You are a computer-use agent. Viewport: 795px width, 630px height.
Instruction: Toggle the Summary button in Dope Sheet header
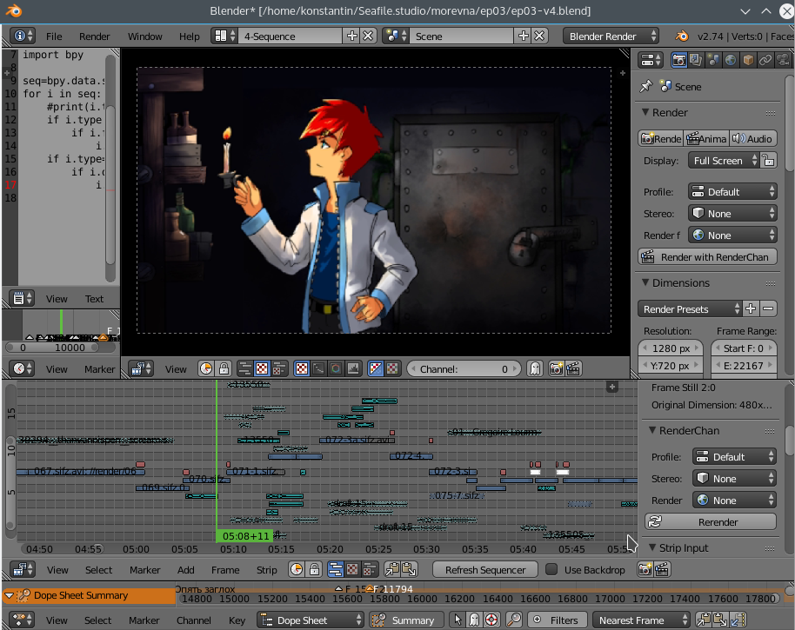pos(406,620)
